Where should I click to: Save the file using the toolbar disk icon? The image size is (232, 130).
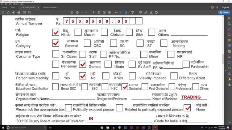pos(3,13)
